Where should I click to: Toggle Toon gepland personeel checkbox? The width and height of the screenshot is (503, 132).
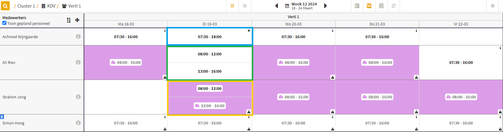(4, 23)
